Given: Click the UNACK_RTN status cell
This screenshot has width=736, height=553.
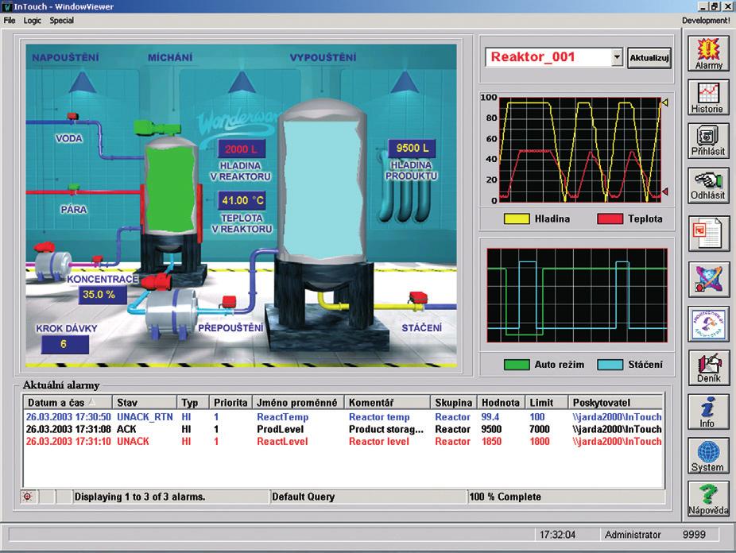Looking at the screenshot, I should tap(145, 417).
